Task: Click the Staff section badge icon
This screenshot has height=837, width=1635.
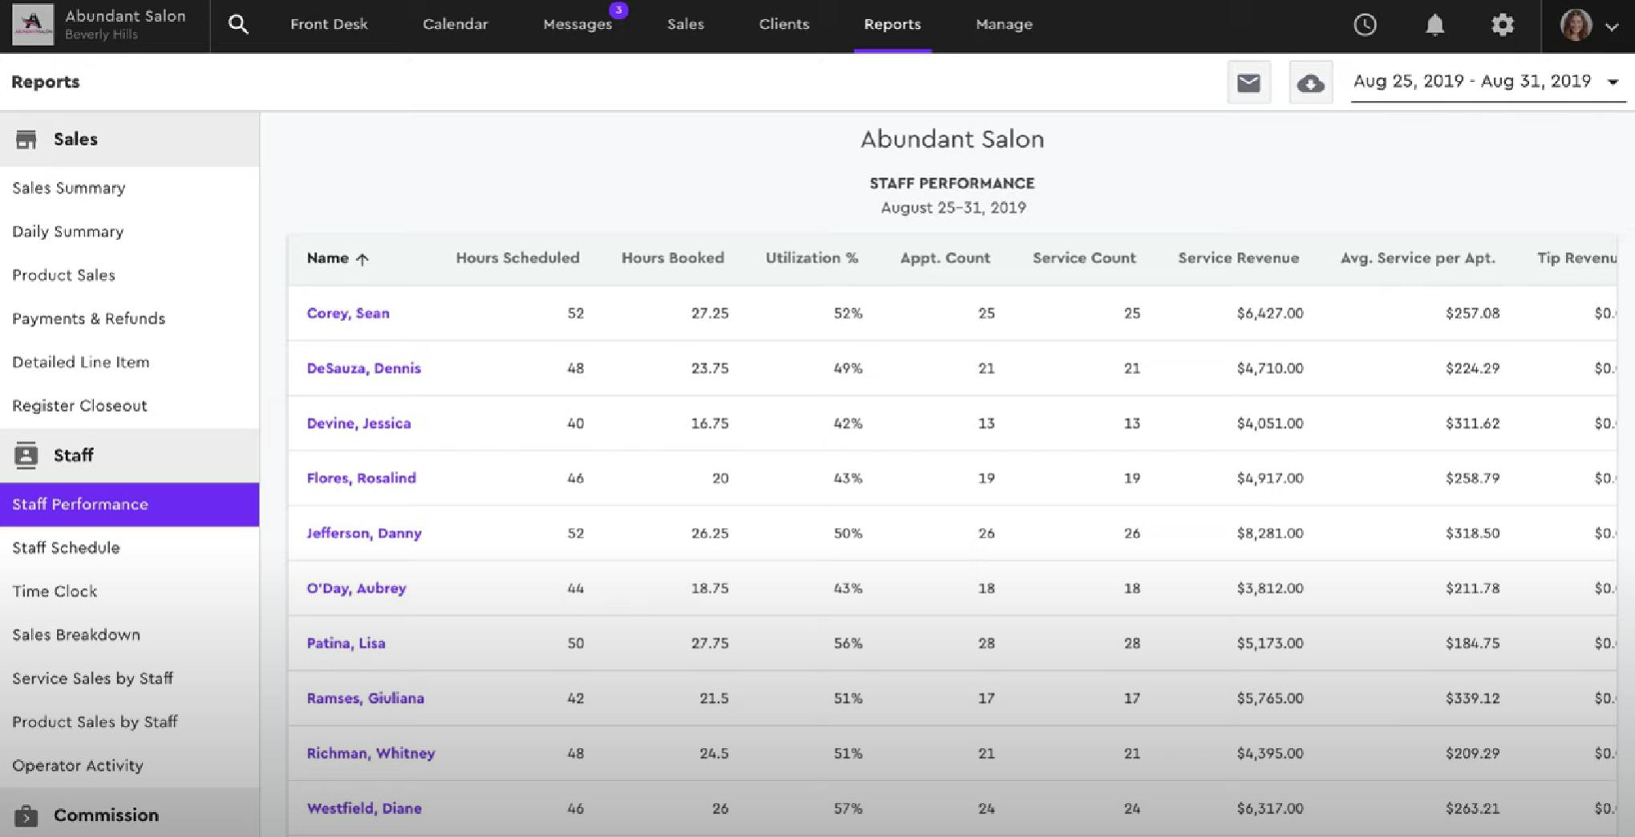Action: coord(26,455)
